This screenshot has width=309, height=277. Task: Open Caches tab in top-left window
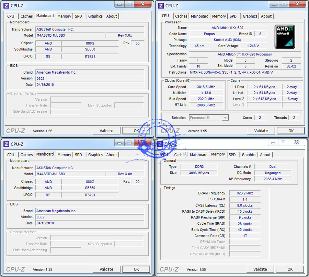point(26,16)
